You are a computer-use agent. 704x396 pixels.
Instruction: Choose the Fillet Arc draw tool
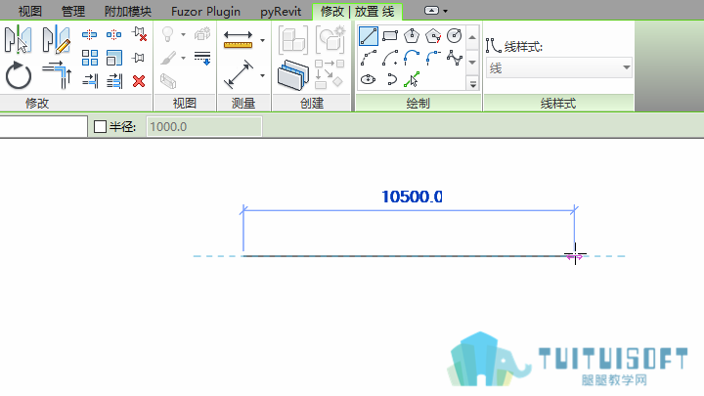(433, 58)
